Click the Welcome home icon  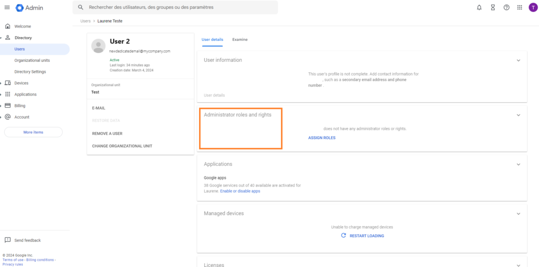pos(7,26)
